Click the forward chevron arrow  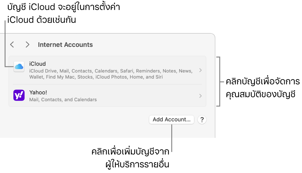[28, 45]
